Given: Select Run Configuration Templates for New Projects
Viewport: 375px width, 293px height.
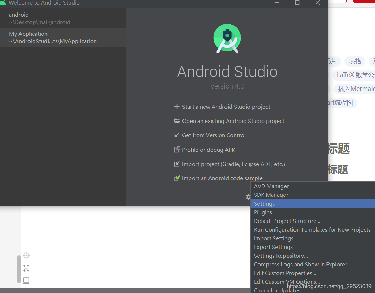Looking at the screenshot, I should pos(313,229).
